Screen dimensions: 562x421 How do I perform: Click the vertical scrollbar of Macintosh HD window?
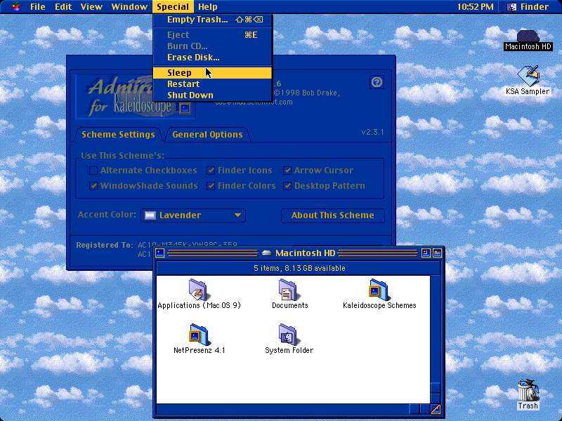point(435,340)
